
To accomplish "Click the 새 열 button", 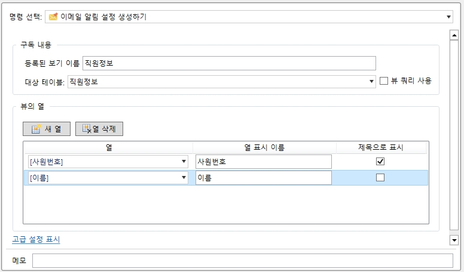I will point(47,129).
